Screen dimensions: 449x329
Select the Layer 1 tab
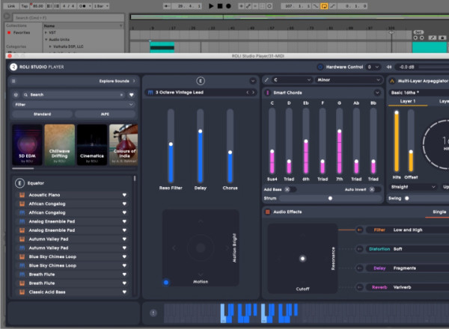pyautogui.click(x=408, y=101)
